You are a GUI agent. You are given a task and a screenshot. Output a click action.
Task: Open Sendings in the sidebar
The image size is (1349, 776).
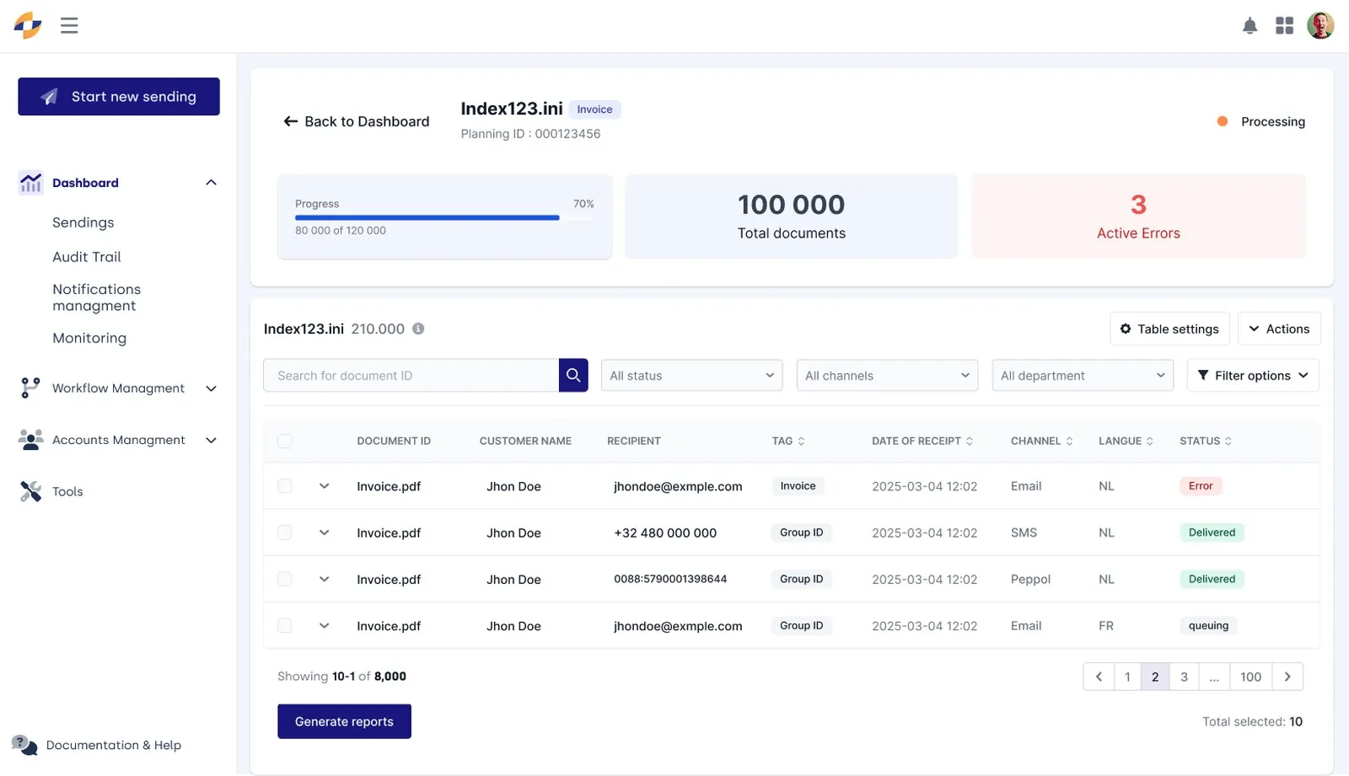(83, 222)
